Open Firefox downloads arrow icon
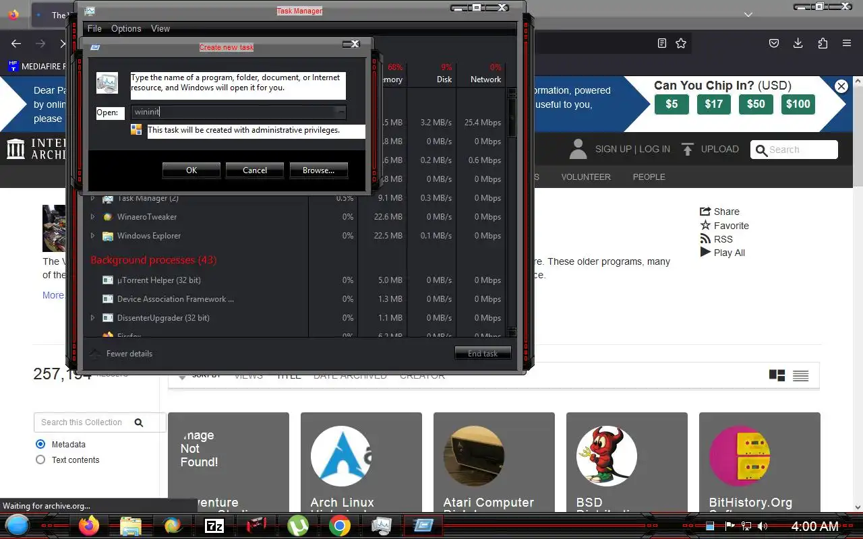 798,43
